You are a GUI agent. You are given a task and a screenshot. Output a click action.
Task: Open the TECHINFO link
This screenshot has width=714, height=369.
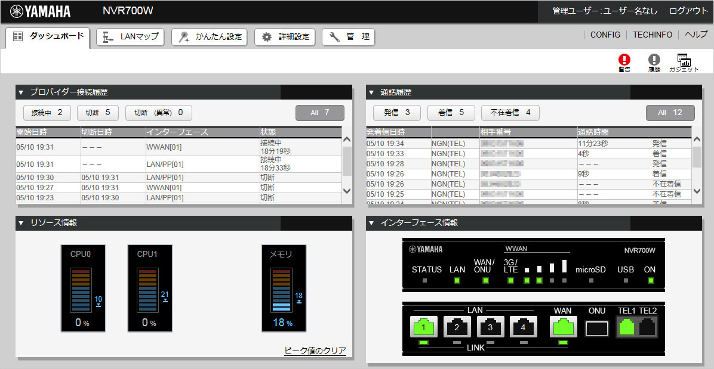(653, 35)
